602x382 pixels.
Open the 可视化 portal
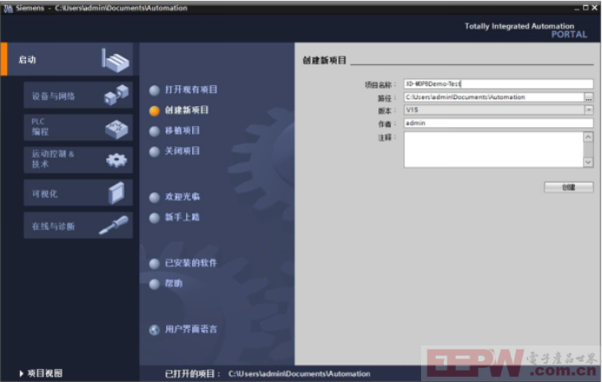click(78, 192)
